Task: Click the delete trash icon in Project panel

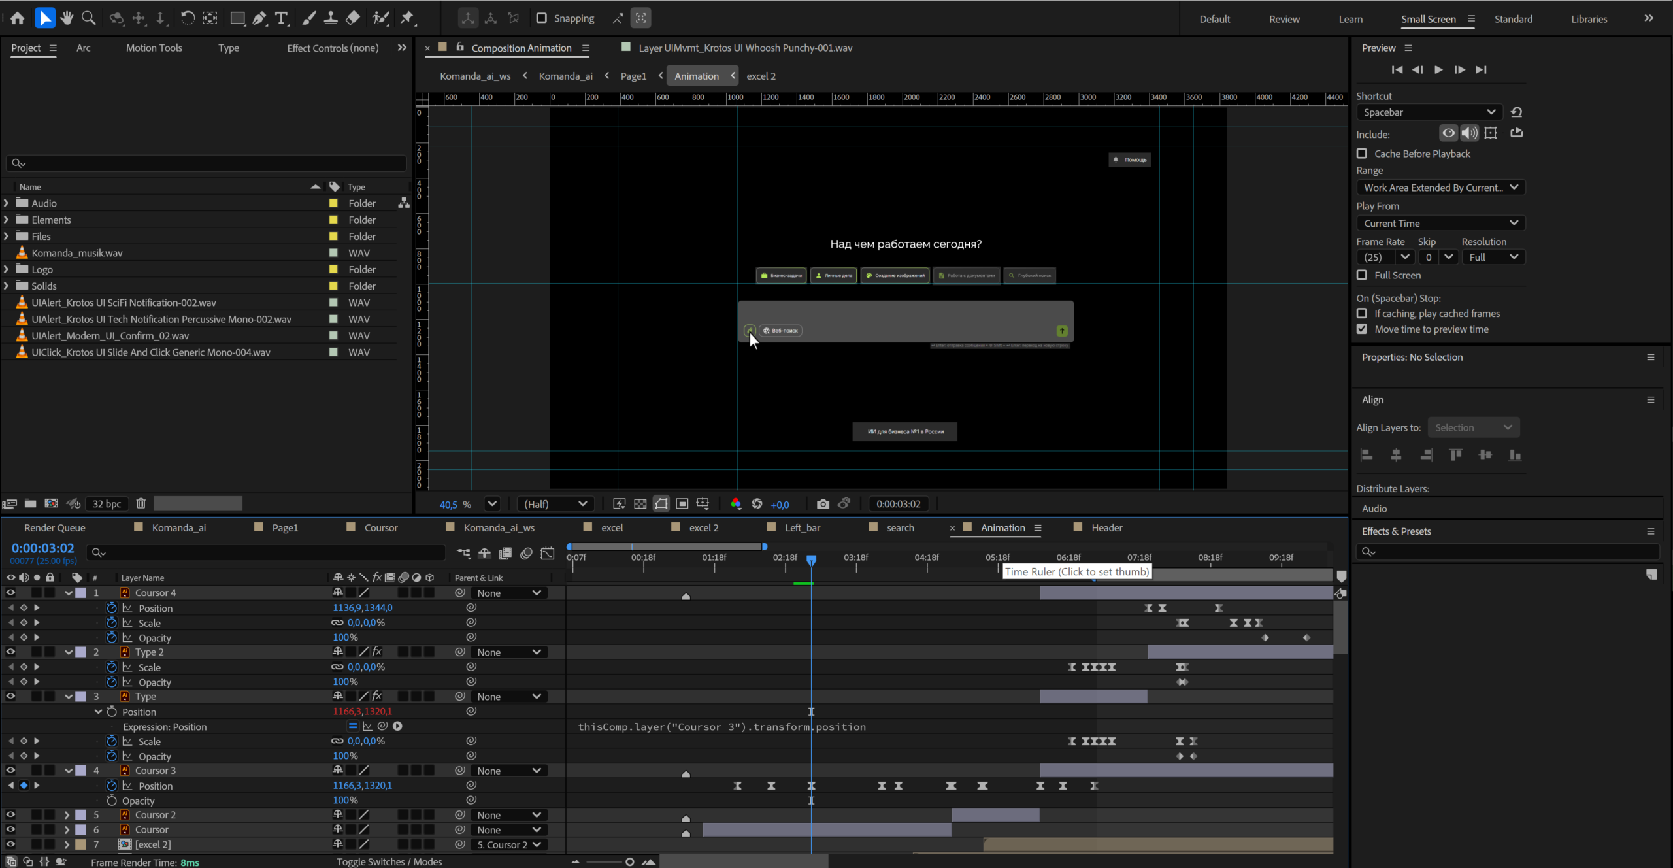Action: (141, 503)
